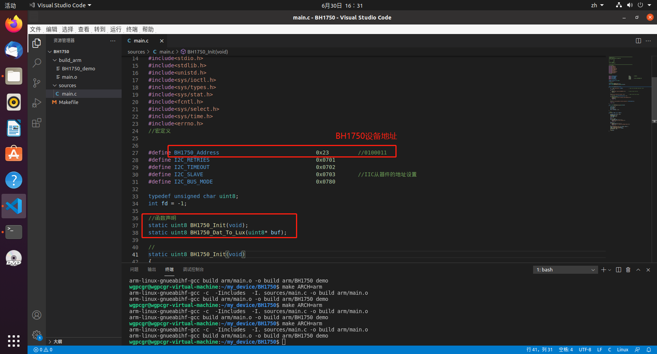This screenshot has width=657, height=354.
Task: Open the Run and Debug view
Action: pyautogui.click(x=37, y=103)
